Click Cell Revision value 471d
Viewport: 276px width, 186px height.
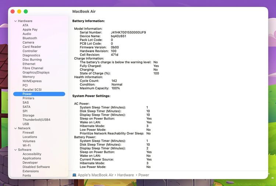click(114, 55)
